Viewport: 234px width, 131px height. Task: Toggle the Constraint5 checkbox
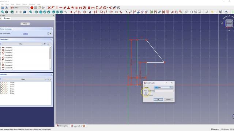click(0, 57)
